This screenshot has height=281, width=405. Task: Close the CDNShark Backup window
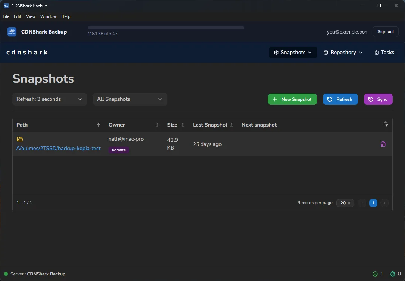[x=396, y=6]
